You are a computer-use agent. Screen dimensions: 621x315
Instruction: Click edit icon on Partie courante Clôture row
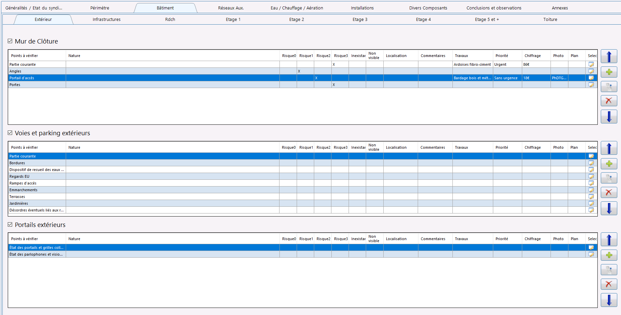pos(591,64)
